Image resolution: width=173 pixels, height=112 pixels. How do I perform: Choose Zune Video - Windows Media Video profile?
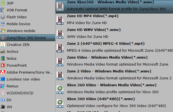click(114, 62)
